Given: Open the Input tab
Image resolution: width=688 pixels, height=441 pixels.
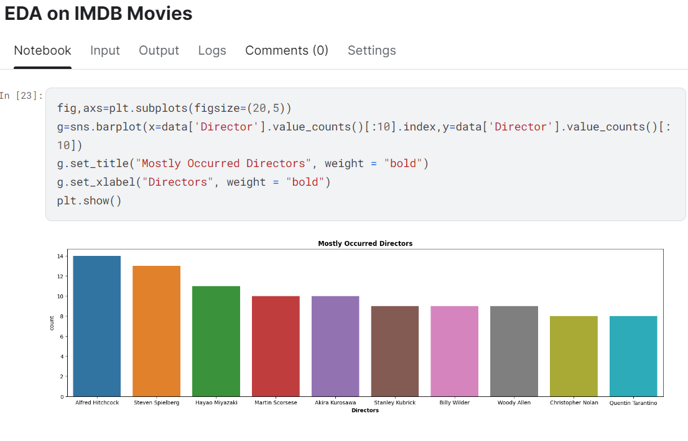Looking at the screenshot, I should [105, 50].
